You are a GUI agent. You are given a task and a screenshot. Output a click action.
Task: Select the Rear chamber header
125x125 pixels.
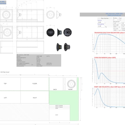coord(105,18)
